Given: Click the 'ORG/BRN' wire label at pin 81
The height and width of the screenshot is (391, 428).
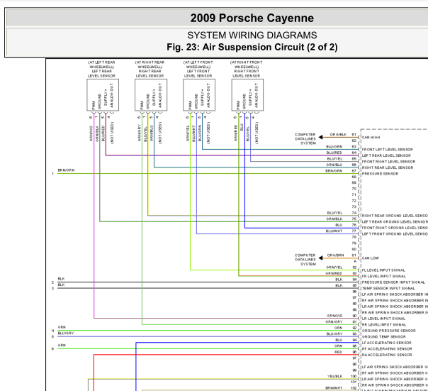Looking at the screenshot, I should pos(335,255).
